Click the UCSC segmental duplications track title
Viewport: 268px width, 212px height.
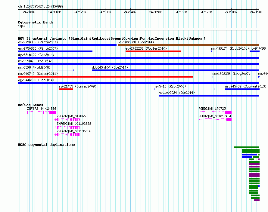coord(46,145)
